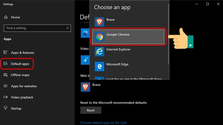The width and height of the screenshot is (223, 125).
Task: Click the photo viewer default app icon
Action: pyautogui.click(x=85, y=33)
